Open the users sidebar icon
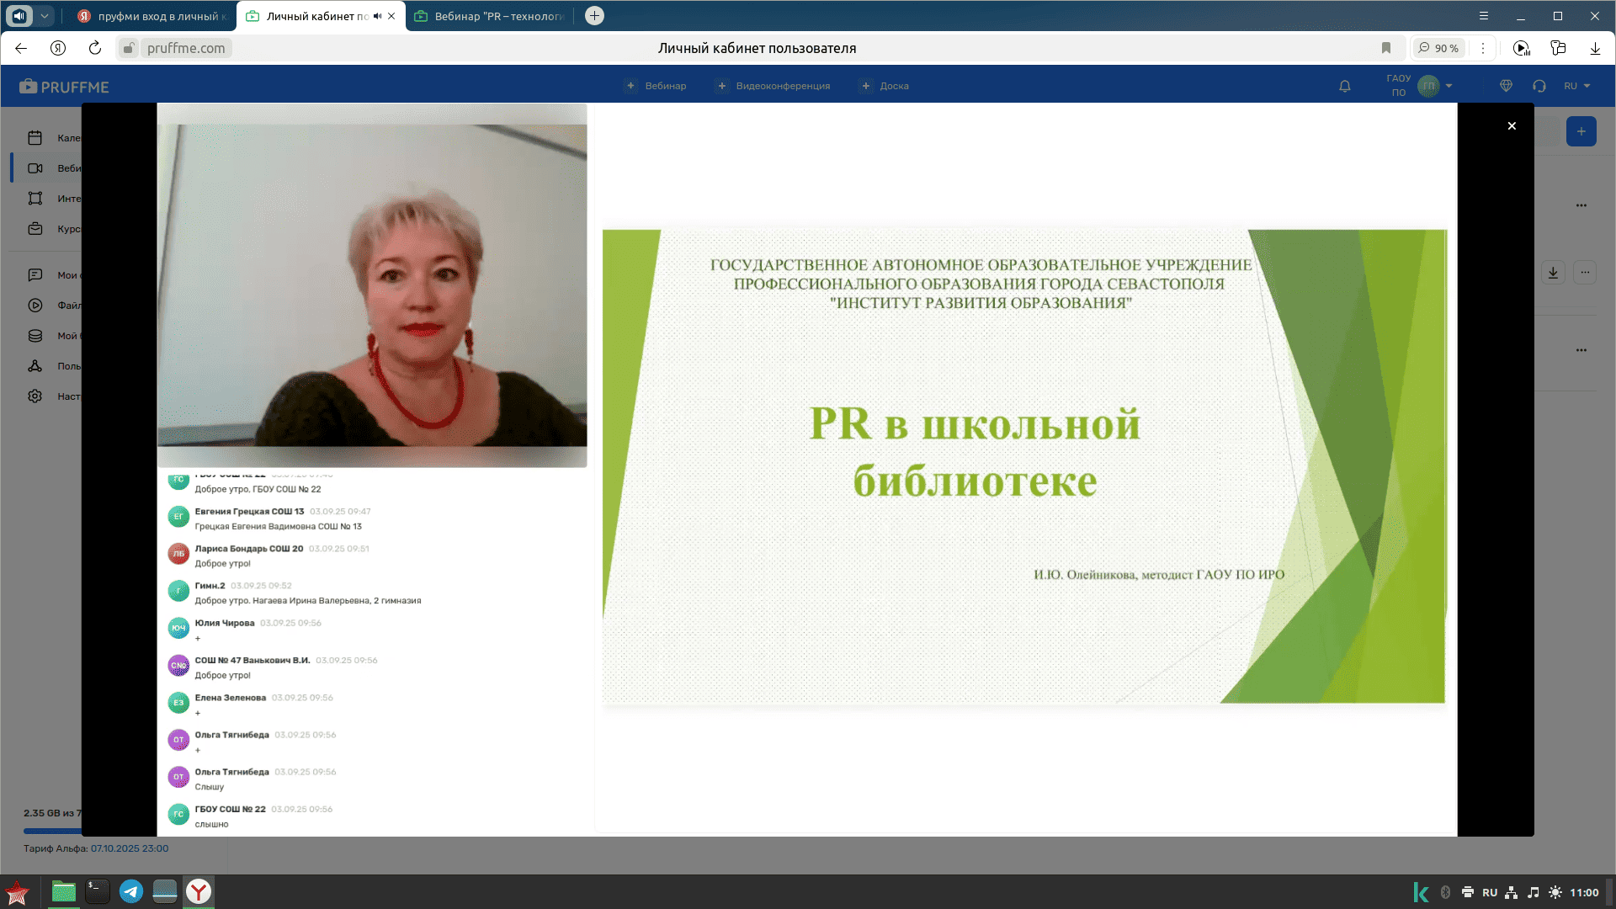Screen dimensions: 1616x909 click(35, 366)
